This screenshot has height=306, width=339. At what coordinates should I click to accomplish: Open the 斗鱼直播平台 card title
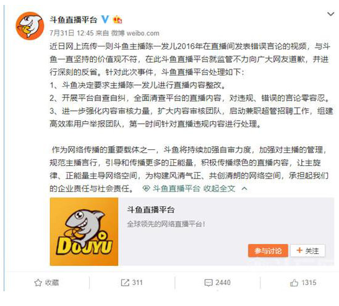[151, 209]
